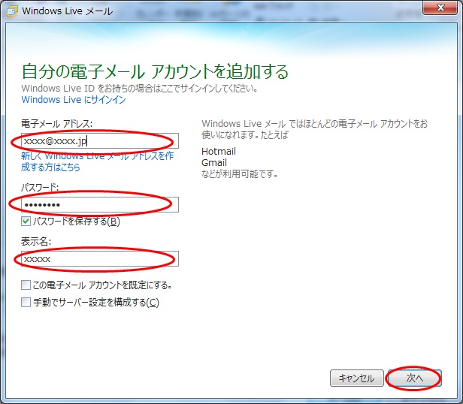The image size is (463, 404).
Task: Focus the 表示名 input field
Action: point(100,258)
